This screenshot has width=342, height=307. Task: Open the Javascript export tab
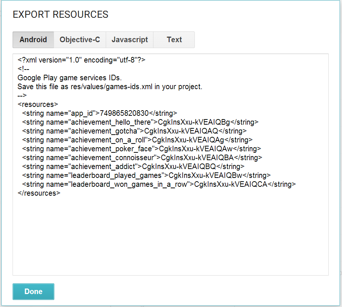[x=129, y=40]
